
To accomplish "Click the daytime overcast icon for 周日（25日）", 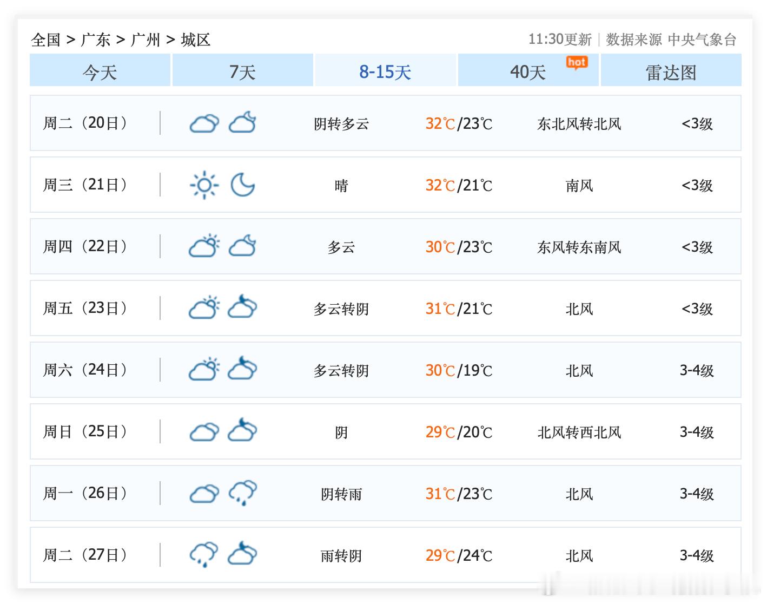I will coord(204,432).
